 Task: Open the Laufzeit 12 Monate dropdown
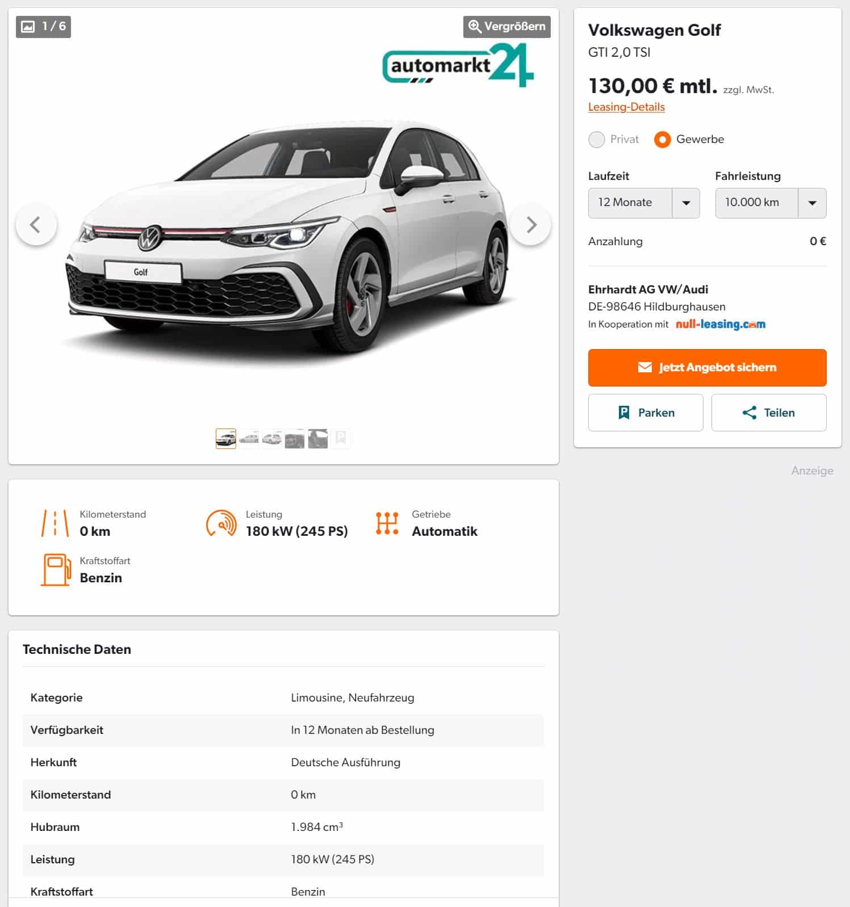(x=644, y=203)
